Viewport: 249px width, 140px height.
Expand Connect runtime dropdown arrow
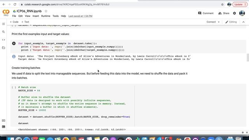coord(219,22)
